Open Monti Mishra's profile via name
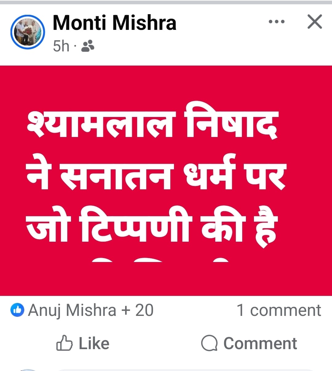The width and height of the screenshot is (332, 371). click(x=114, y=23)
